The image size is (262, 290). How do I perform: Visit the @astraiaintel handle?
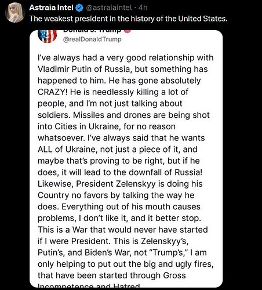(108, 8)
